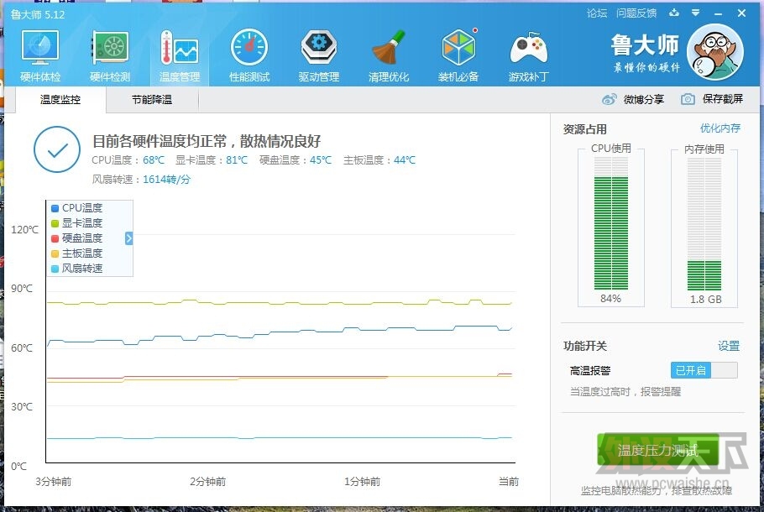Click 微博分享 share link
The image size is (764, 512).
[644, 99]
